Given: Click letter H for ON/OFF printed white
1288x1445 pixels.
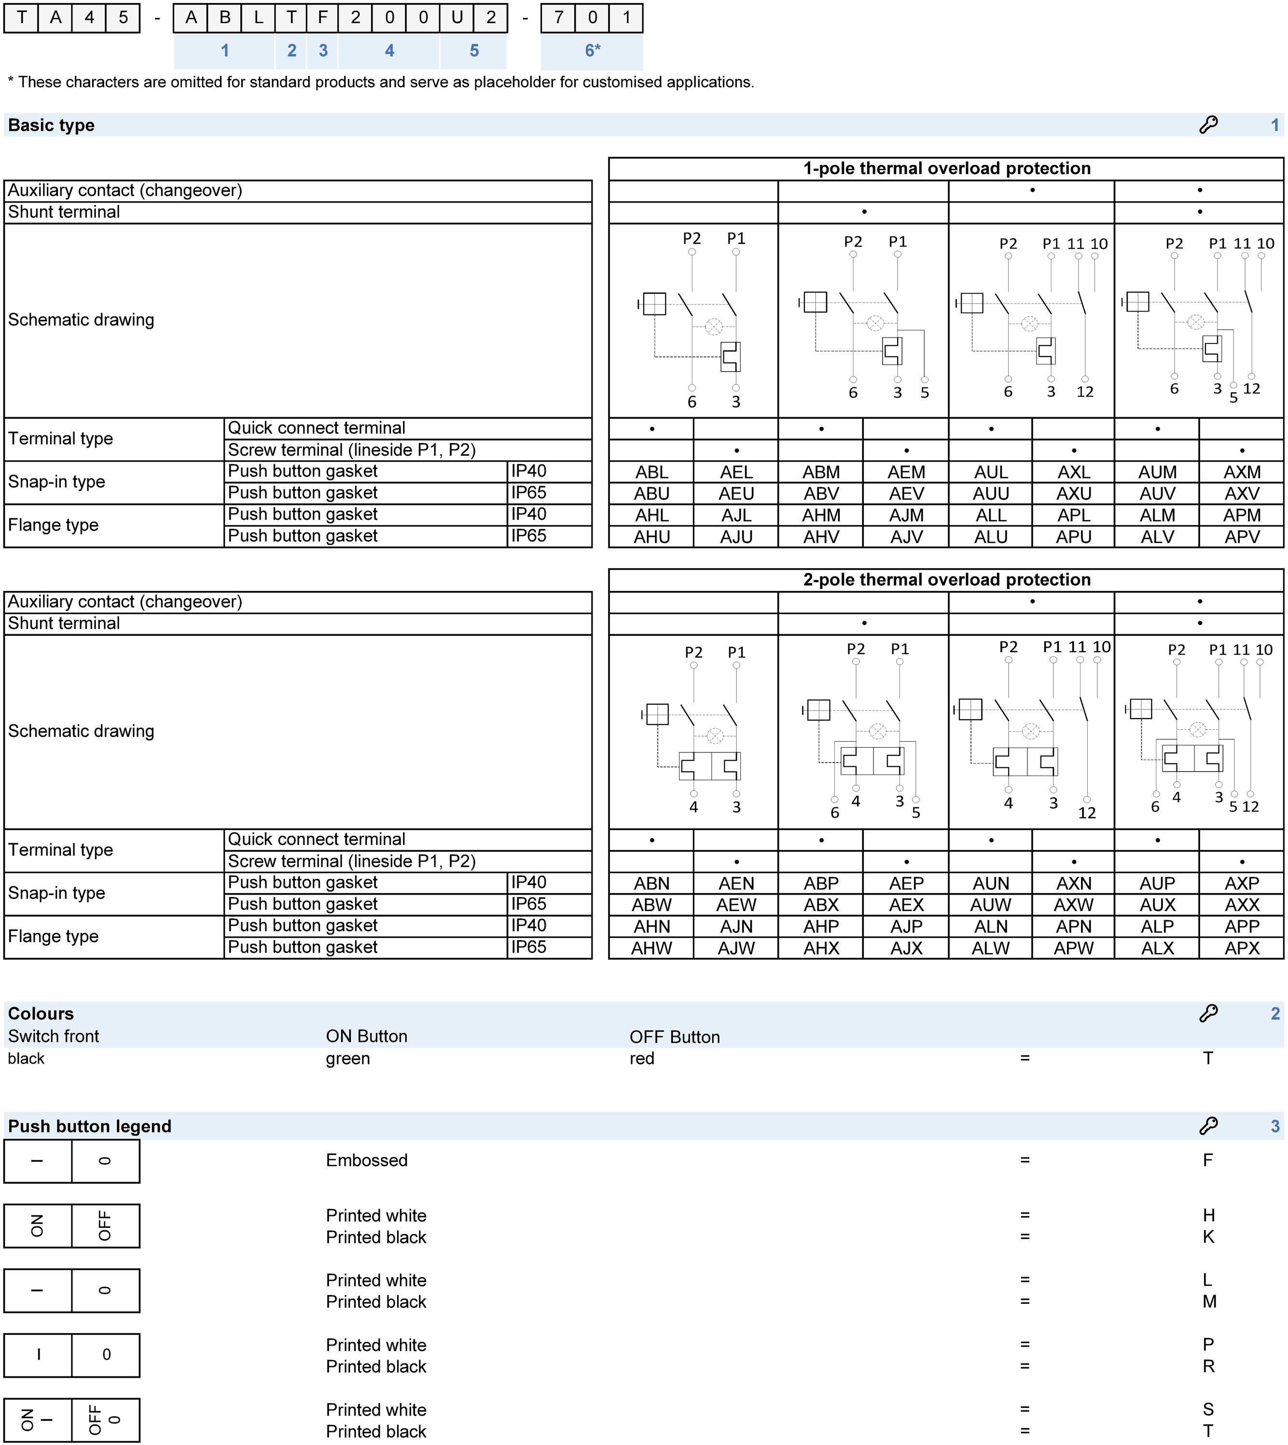Looking at the screenshot, I should (x=1208, y=1215).
